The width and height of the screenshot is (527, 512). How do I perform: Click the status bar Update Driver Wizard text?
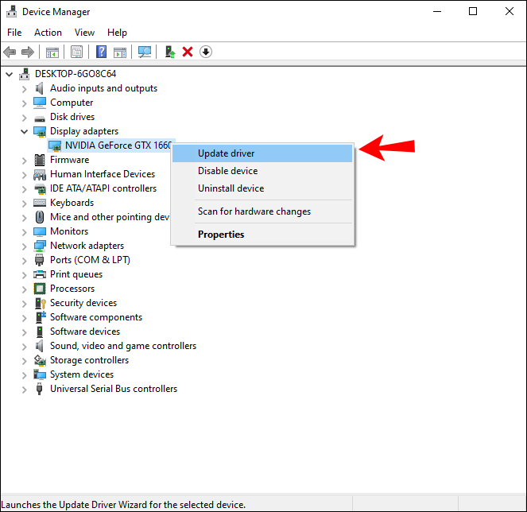(x=123, y=505)
